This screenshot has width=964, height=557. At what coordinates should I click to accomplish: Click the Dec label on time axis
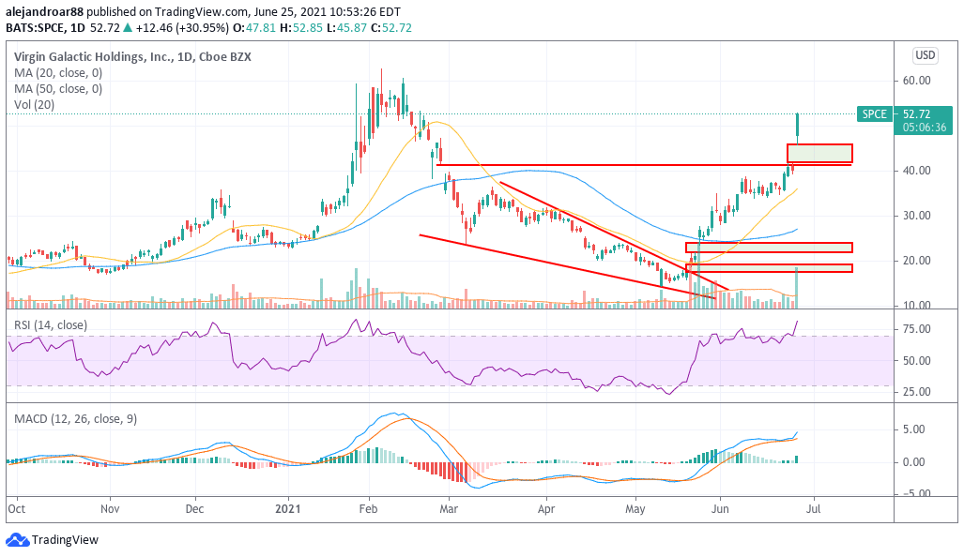194,509
